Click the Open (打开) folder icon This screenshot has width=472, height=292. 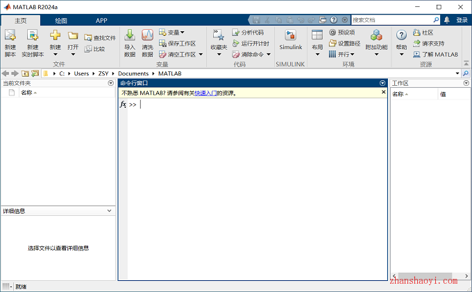coord(73,36)
